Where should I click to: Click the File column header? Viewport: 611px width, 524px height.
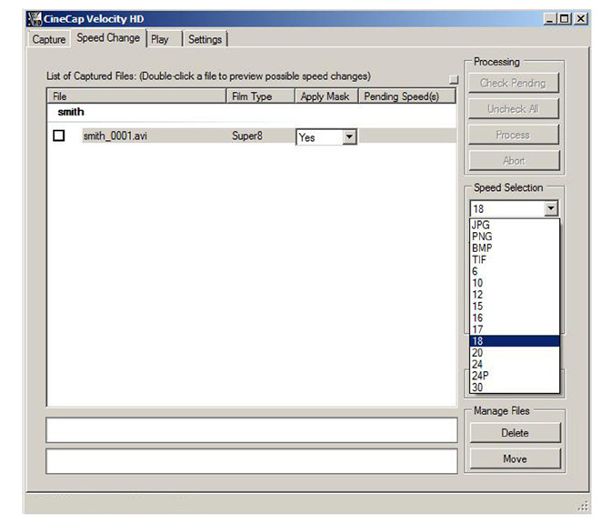(x=136, y=96)
